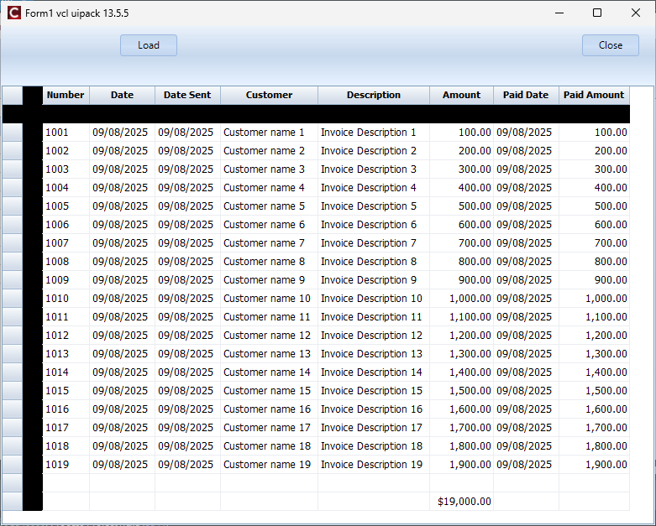Minimize the Form1 window

click(559, 13)
